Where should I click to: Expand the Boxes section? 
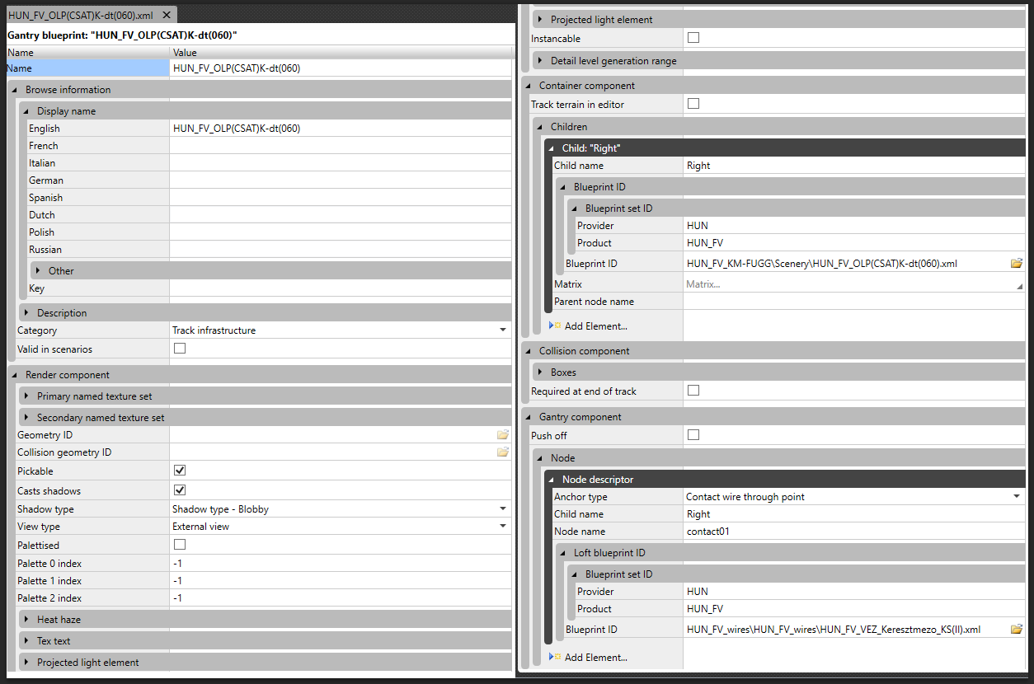pyautogui.click(x=541, y=372)
